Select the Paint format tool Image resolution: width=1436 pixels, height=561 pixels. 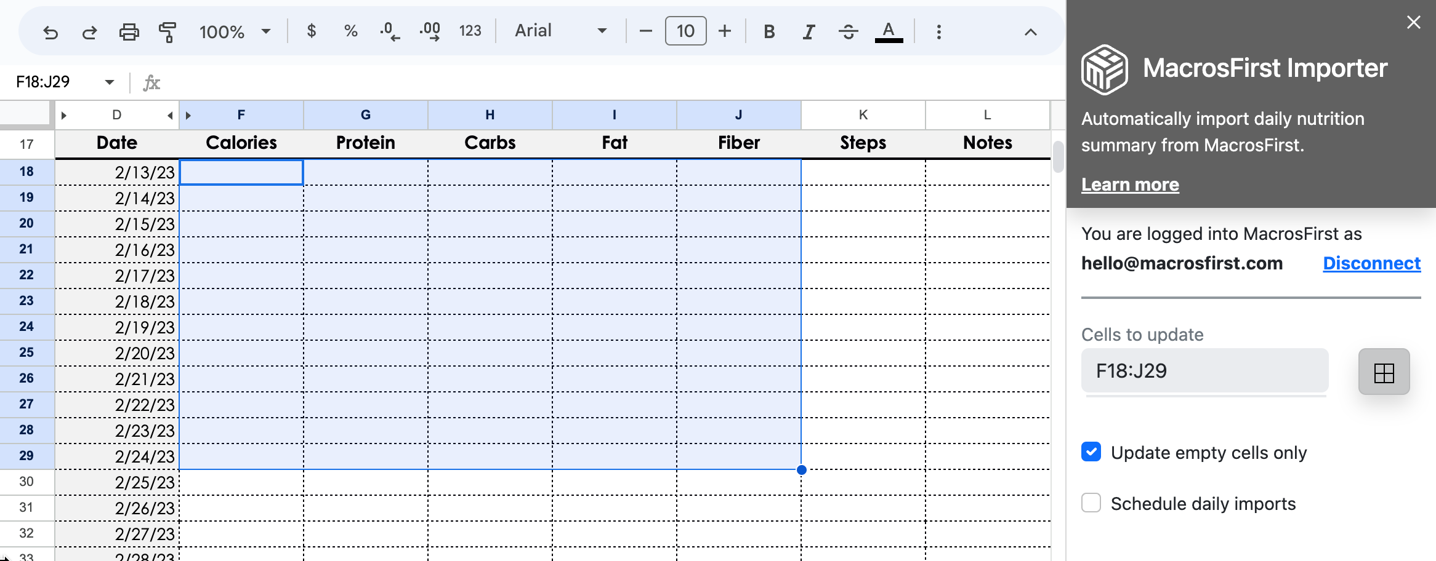(167, 31)
